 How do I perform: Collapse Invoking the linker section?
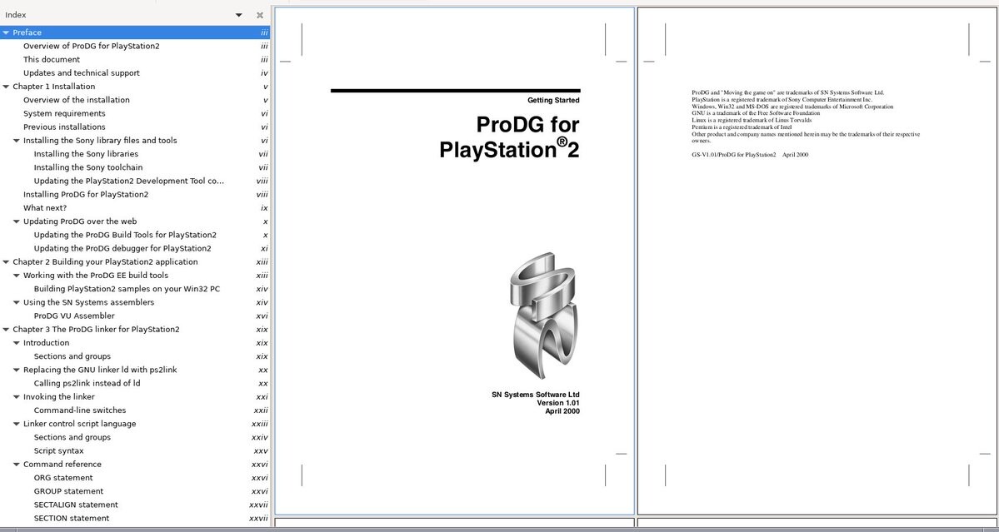pos(17,397)
